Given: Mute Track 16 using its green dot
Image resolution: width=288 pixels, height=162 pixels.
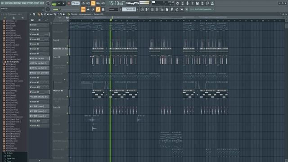Looking at the screenshot, I should (x=67, y=113).
